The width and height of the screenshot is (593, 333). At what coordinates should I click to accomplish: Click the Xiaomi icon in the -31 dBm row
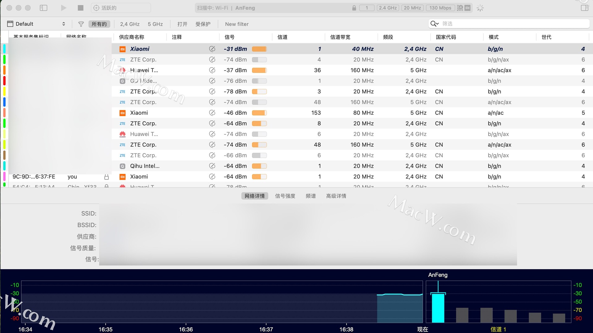(x=123, y=49)
